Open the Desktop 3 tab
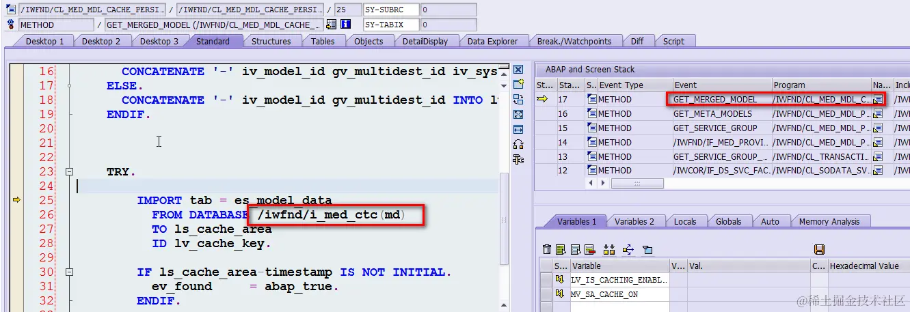Image resolution: width=910 pixels, height=312 pixels. click(159, 41)
